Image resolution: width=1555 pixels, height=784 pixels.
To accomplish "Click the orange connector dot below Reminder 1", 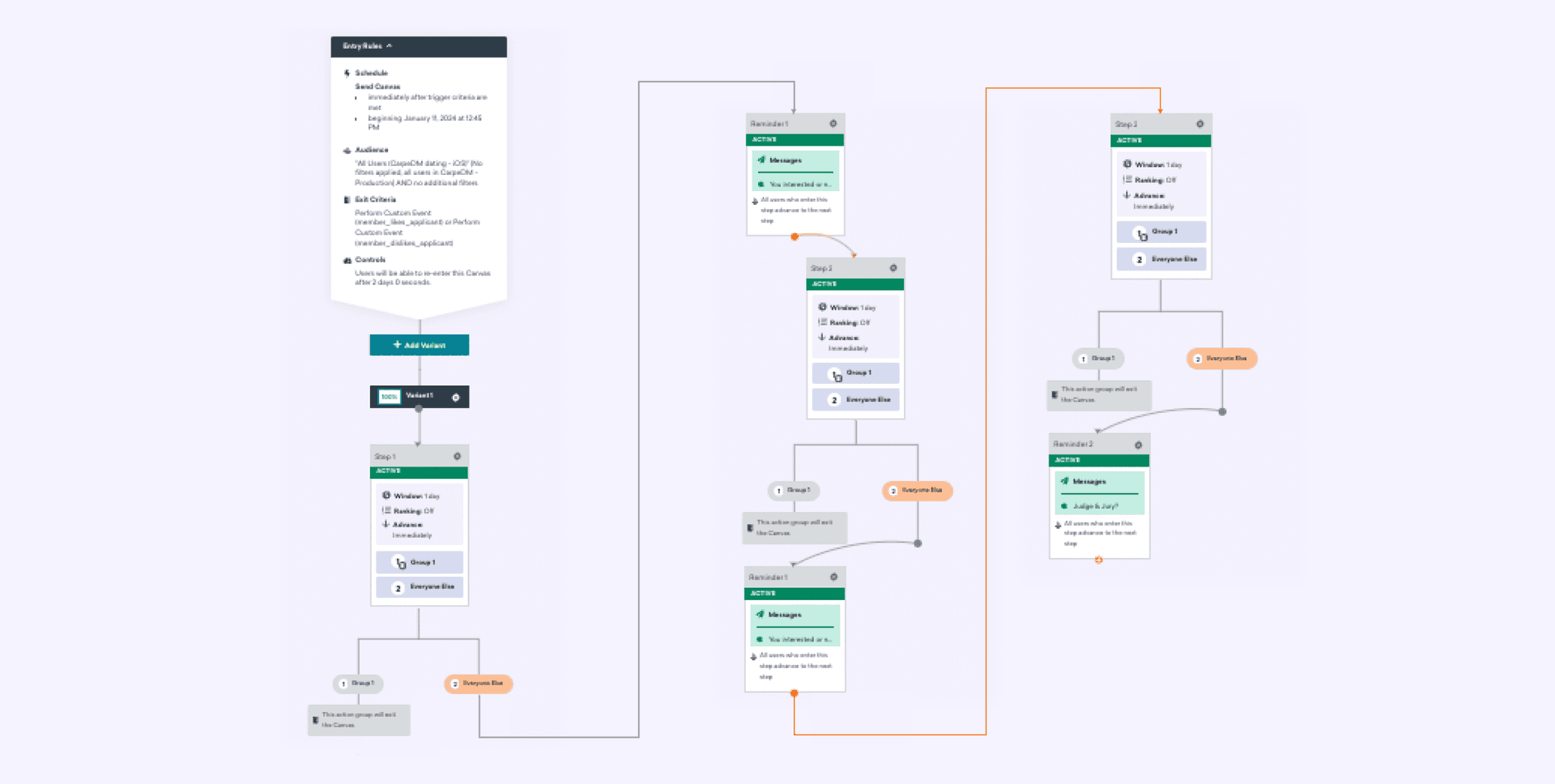I will pos(795,236).
